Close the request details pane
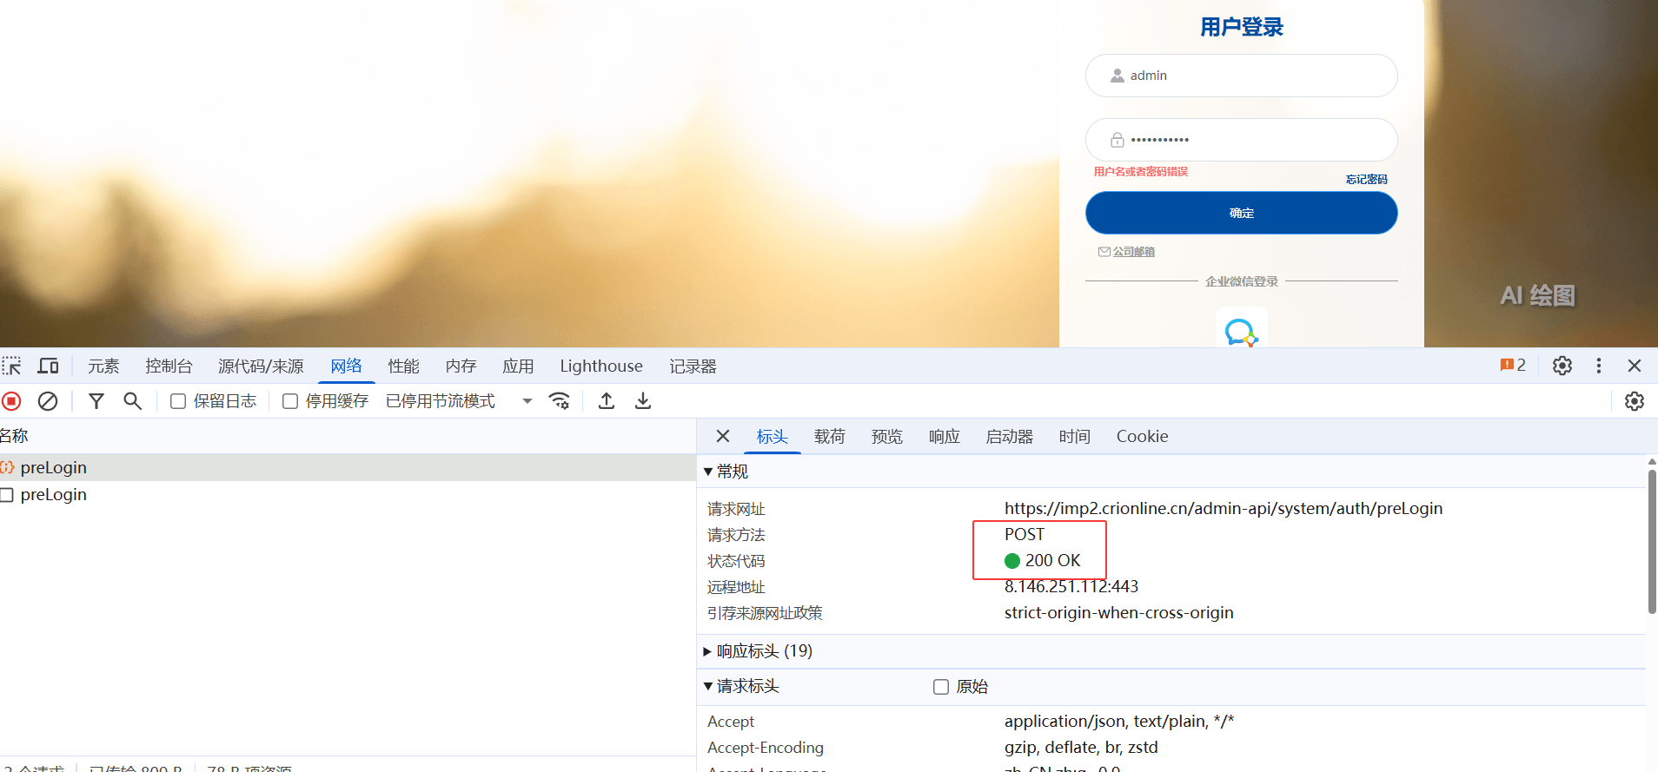Viewport: 1658px width, 772px height. [x=723, y=436]
